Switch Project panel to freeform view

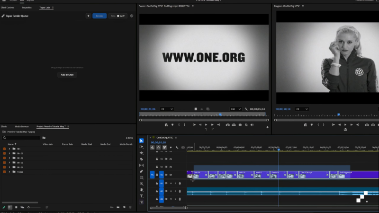[x=22, y=207]
